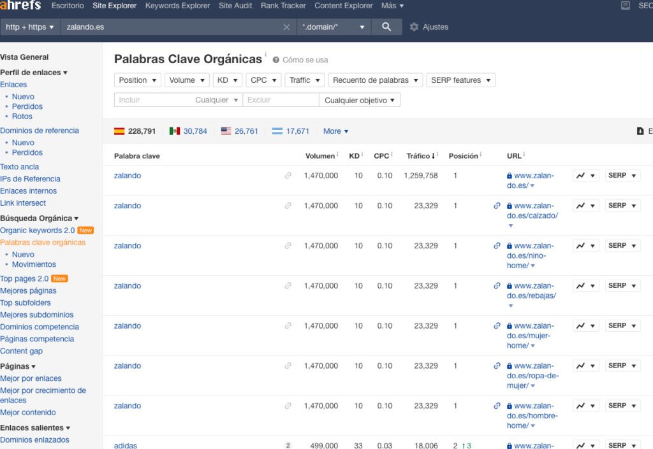Open Site Explorer menu item
This screenshot has width=653, height=449.
pyautogui.click(x=115, y=6)
